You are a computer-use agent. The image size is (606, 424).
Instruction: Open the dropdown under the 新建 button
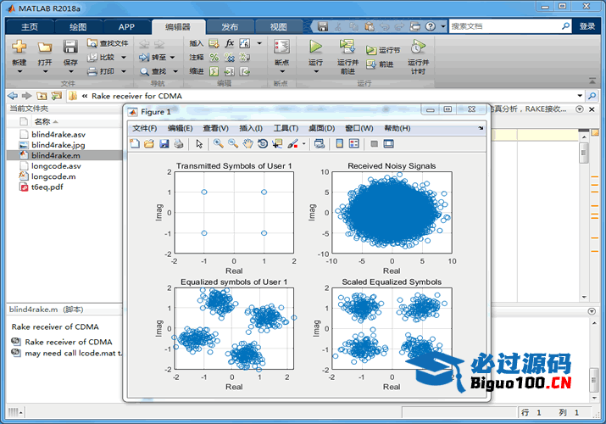(x=19, y=71)
